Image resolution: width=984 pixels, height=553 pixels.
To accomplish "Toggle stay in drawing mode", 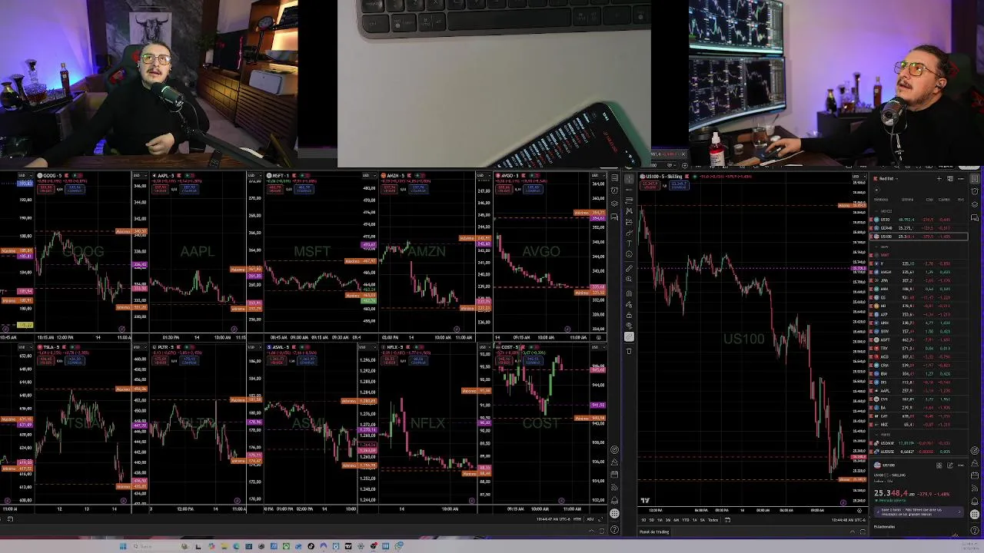I will 629,304.
